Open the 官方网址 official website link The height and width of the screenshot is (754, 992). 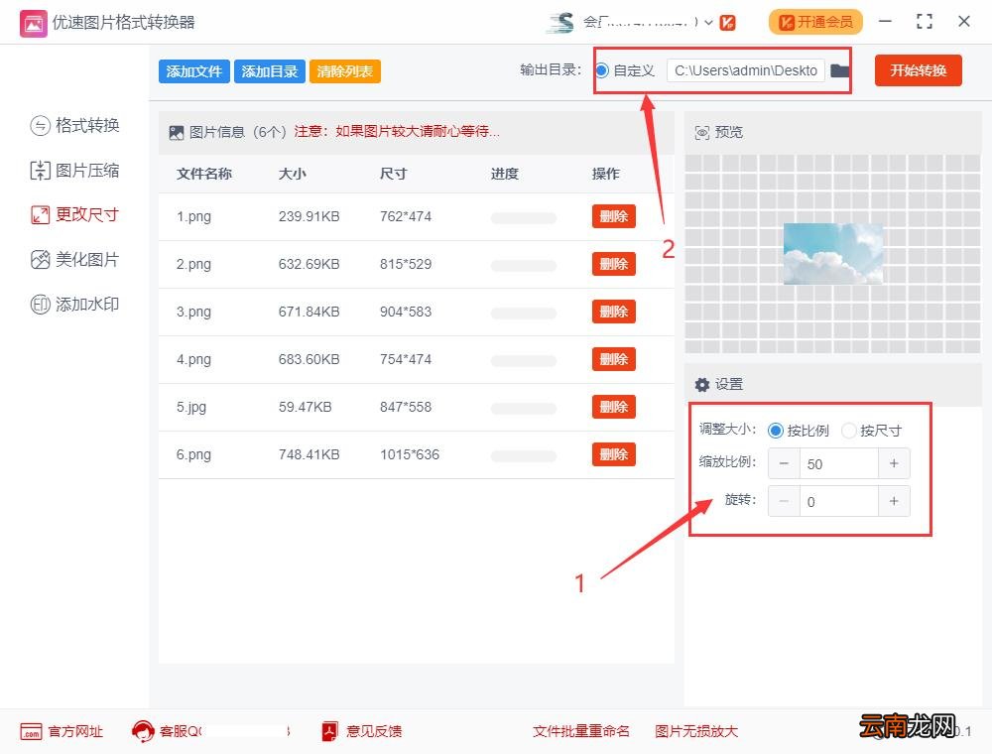(x=76, y=732)
